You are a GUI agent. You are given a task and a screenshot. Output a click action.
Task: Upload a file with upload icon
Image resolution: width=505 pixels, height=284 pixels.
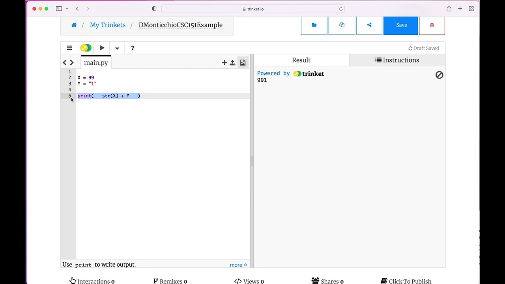pyautogui.click(x=232, y=63)
